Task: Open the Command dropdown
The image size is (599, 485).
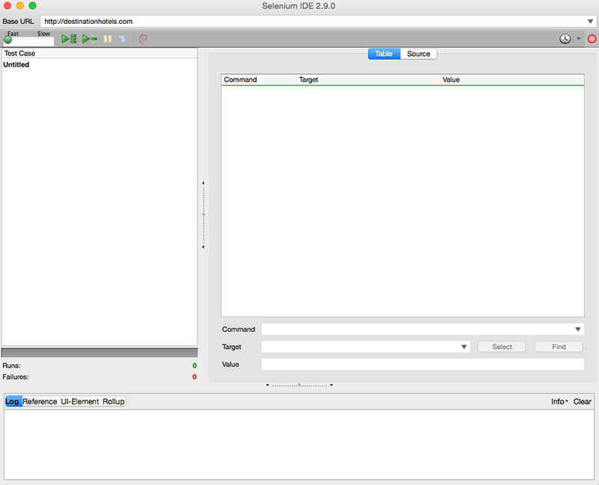Action: [x=577, y=329]
